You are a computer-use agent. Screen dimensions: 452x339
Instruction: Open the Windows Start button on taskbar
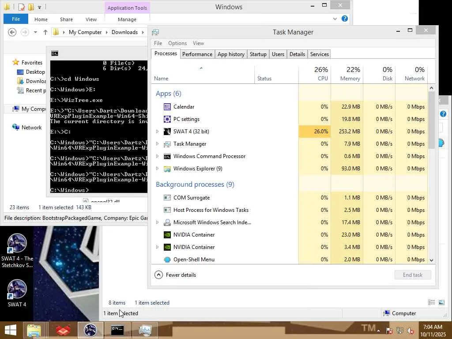[11, 330]
